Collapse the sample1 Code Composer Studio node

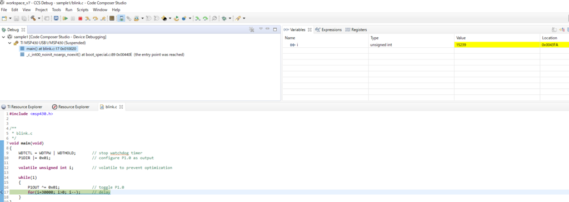(4, 37)
